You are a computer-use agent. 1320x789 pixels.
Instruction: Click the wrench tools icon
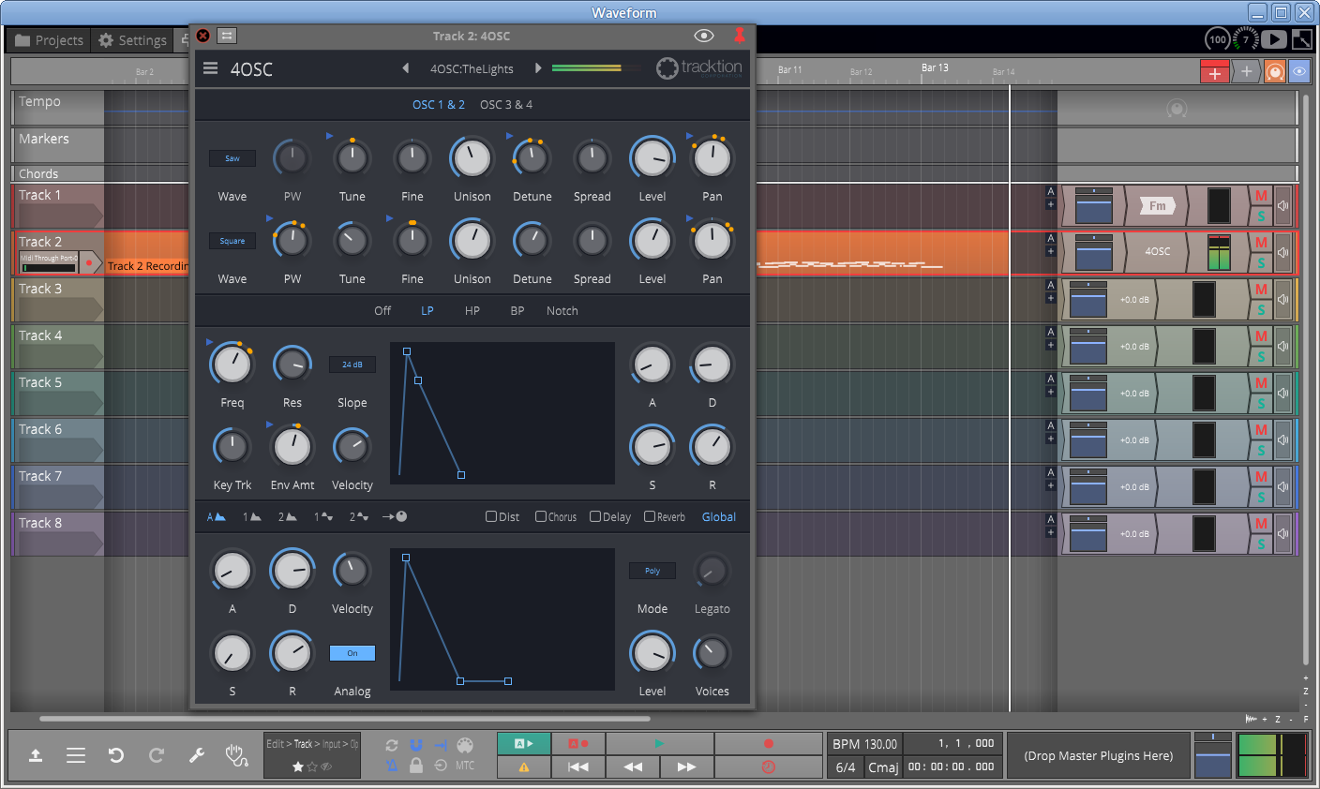coord(197,755)
